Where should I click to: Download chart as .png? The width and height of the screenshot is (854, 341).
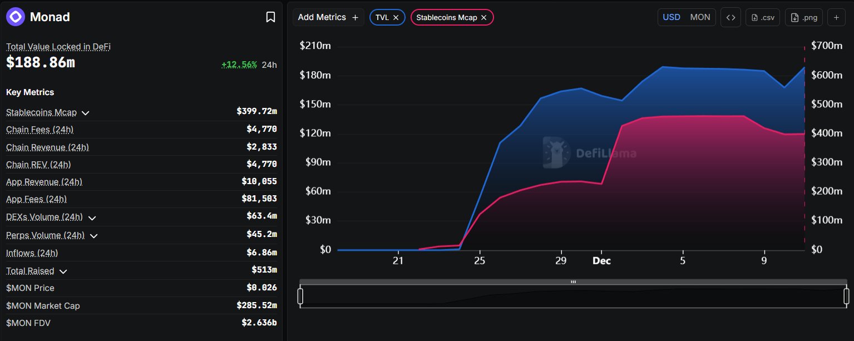[803, 17]
